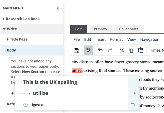This screenshot has width=164, height=113.
Task: Dismiss suggestion via the Ignore circle-x icon
Action: [x=25, y=105]
